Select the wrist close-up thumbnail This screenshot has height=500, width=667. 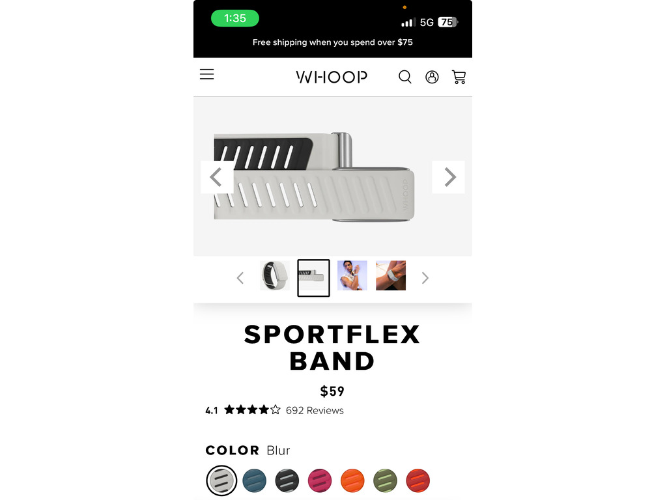391,275
